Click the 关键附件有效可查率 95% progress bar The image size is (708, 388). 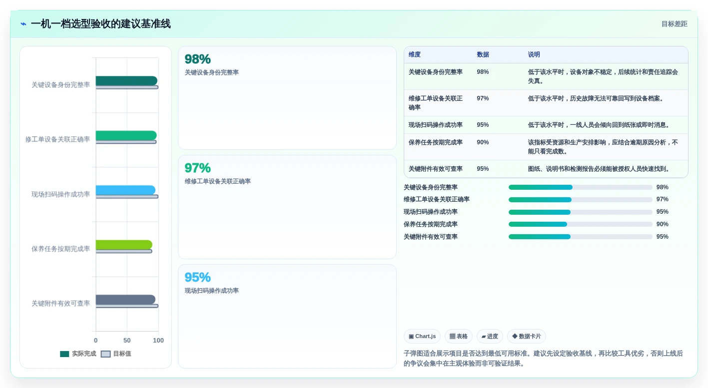581,237
